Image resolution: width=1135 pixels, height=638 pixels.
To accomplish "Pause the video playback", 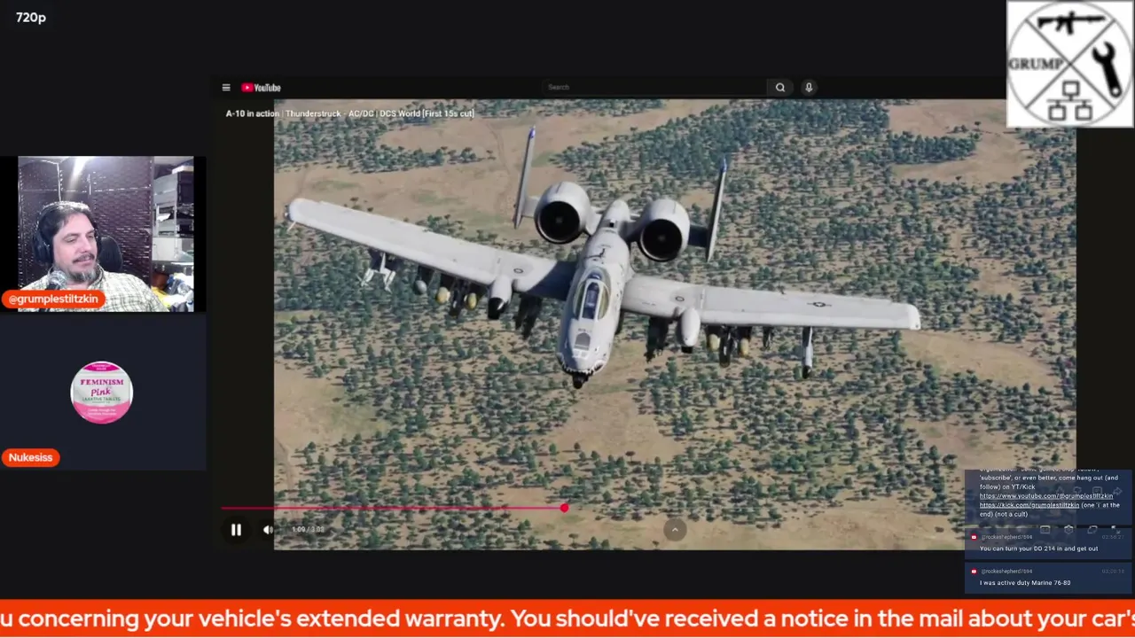I will point(236,530).
